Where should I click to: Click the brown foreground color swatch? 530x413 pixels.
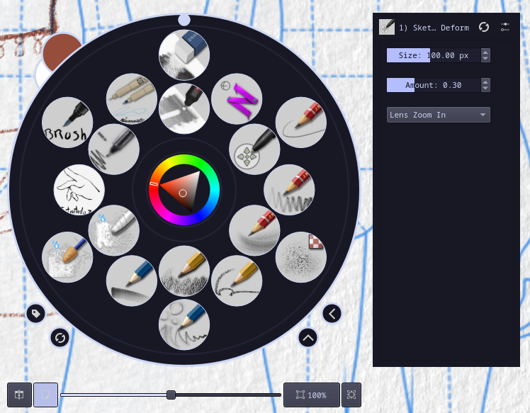[61, 50]
